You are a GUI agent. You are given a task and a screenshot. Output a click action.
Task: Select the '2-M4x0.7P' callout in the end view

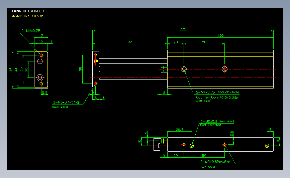tap(30, 31)
